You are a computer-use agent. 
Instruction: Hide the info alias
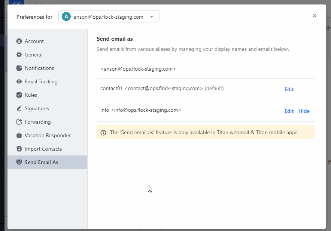coord(304,111)
